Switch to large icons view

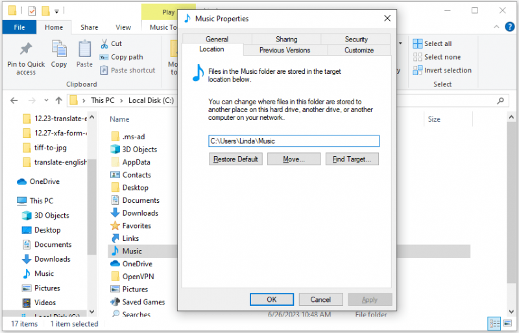[x=507, y=323]
